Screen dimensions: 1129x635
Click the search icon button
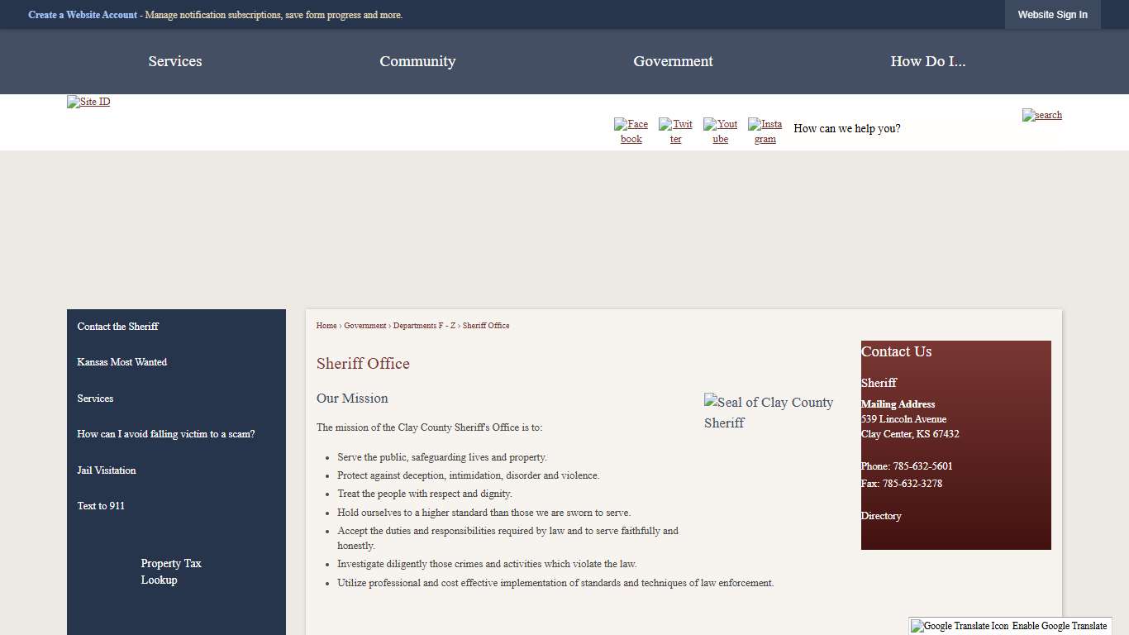point(1041,115)
